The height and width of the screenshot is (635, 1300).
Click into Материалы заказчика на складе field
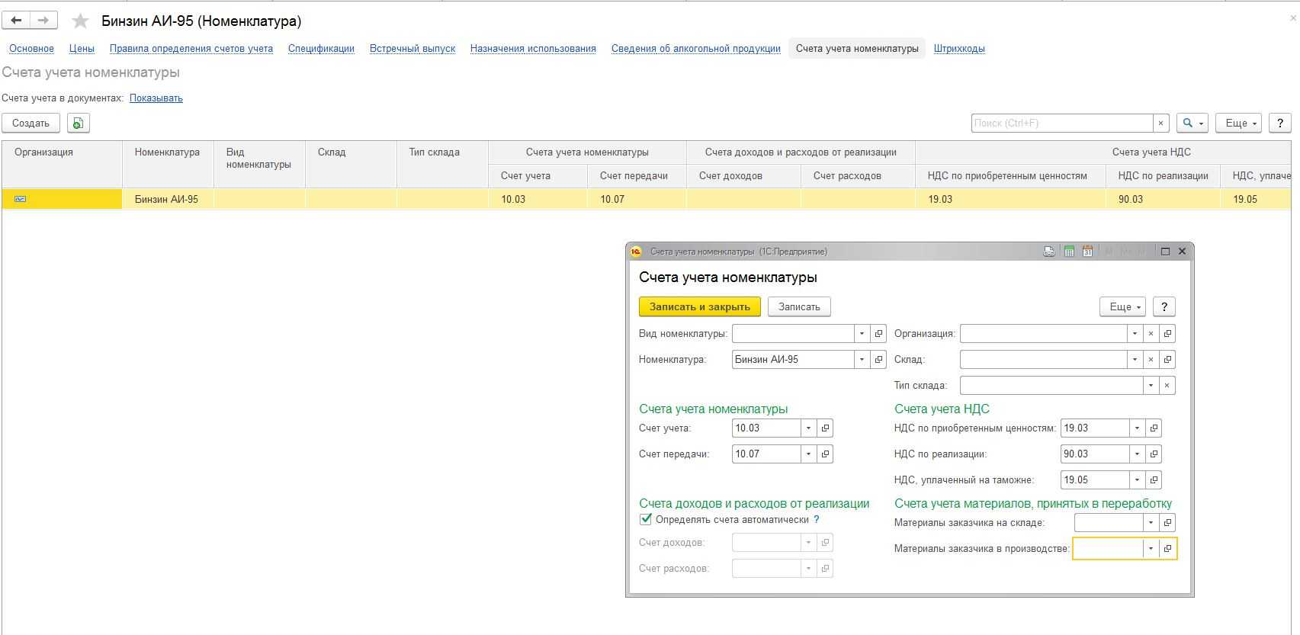(x=1109, y=522)
